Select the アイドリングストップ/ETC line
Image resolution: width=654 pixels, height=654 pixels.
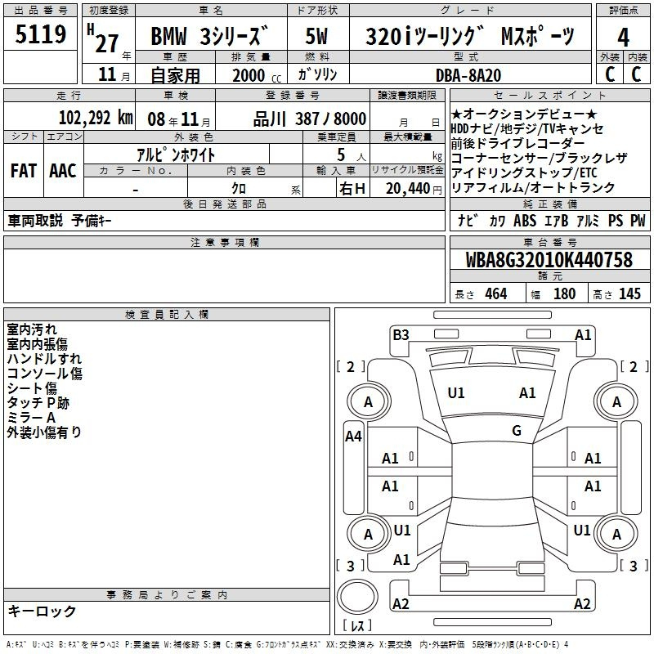tap(524, 172)
